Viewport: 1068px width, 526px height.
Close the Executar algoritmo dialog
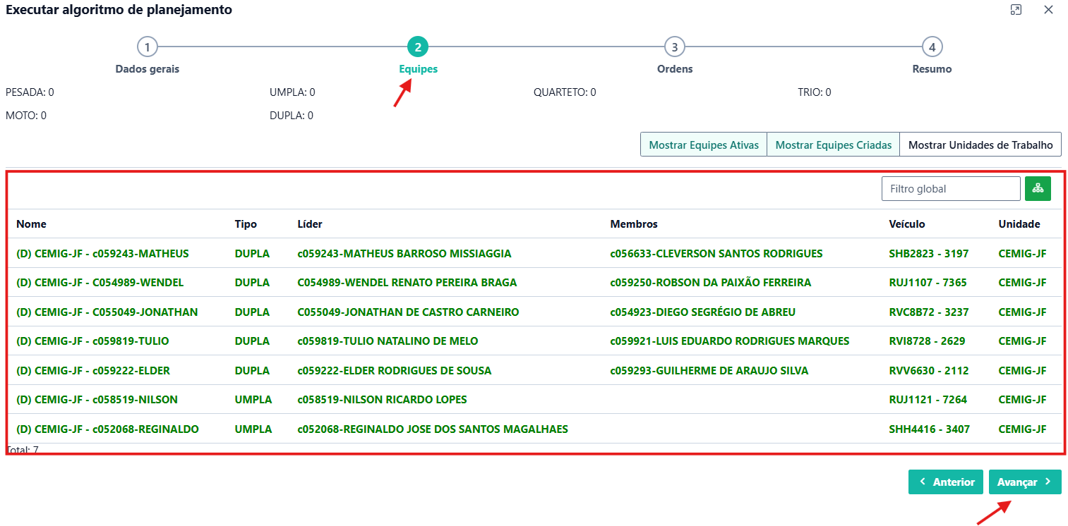[1048, 10]
